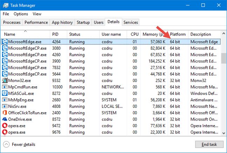This screenshot has height=153, width=227.
Task: Click memory value 1,964 K
Action: pos(159,119)
